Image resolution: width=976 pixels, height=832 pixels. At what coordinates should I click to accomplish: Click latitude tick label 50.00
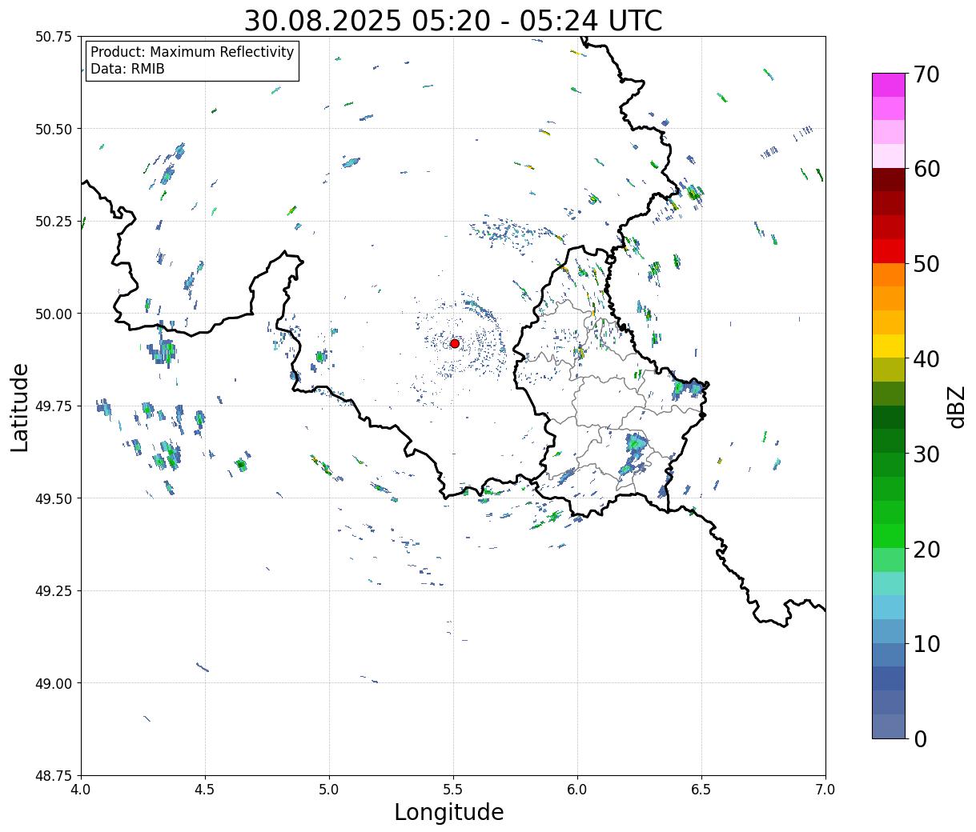pyautogui.click(x=54, y=314)
